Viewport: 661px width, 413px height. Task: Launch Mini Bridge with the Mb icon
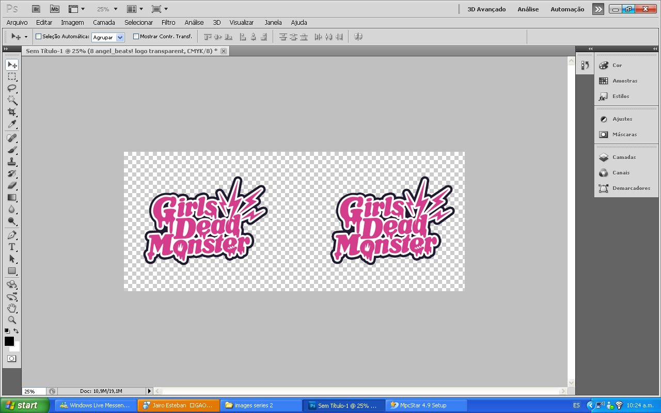(54, 9)
